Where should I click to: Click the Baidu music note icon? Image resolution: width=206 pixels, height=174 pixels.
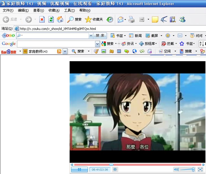point(96,51)
